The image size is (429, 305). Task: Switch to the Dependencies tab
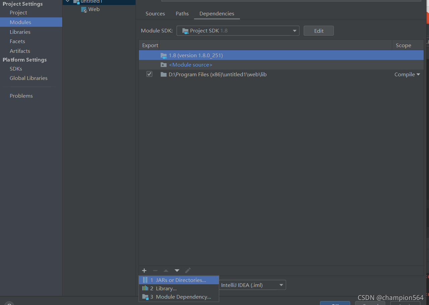(217, 14)
